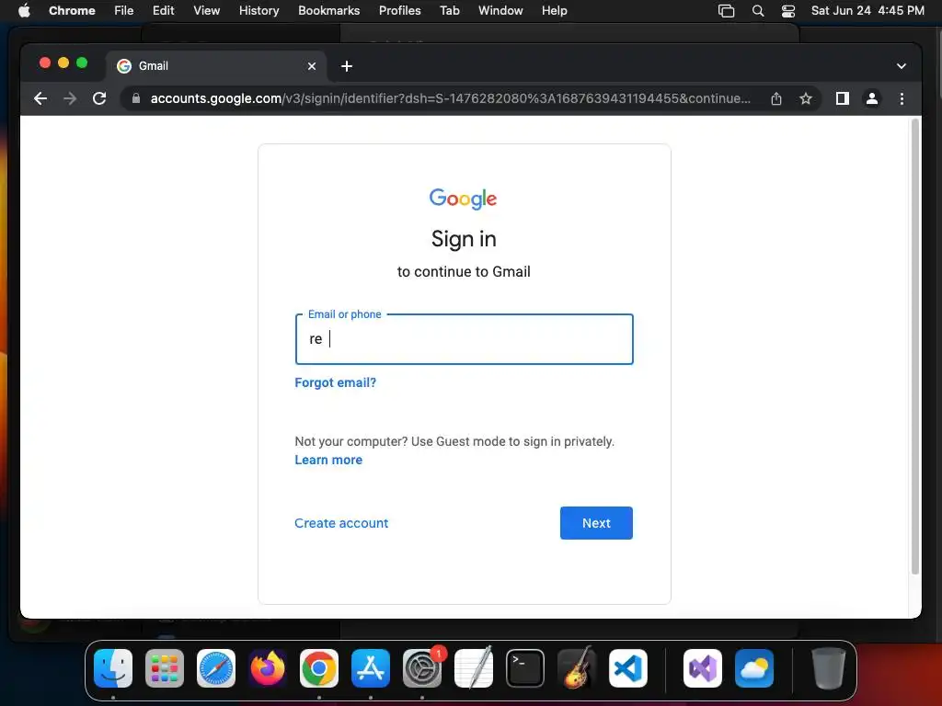Click the date and time in menu bar
Screen dimensions: 942x706
pyautogui.click(x=867, y=11)
